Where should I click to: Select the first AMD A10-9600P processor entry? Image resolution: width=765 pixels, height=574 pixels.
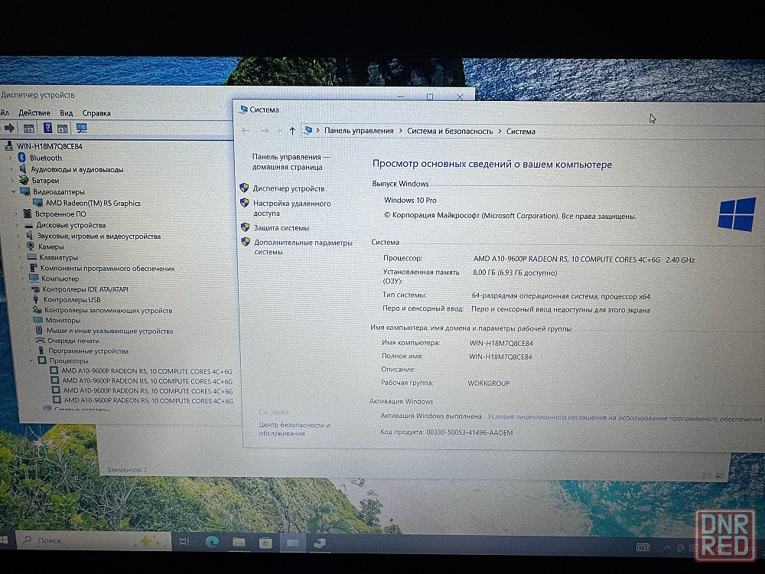147,371
